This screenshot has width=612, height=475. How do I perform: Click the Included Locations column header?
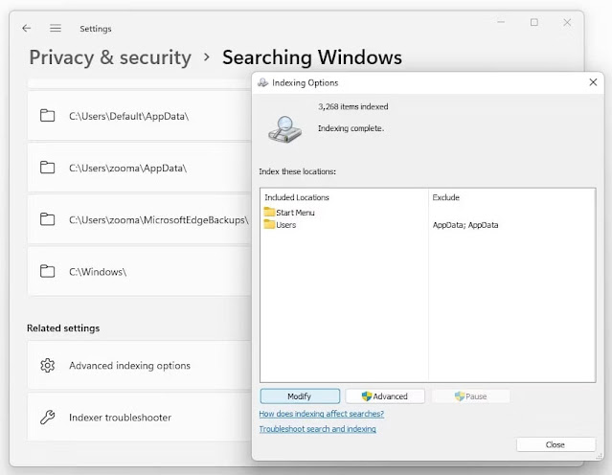[x=297, y=197]
